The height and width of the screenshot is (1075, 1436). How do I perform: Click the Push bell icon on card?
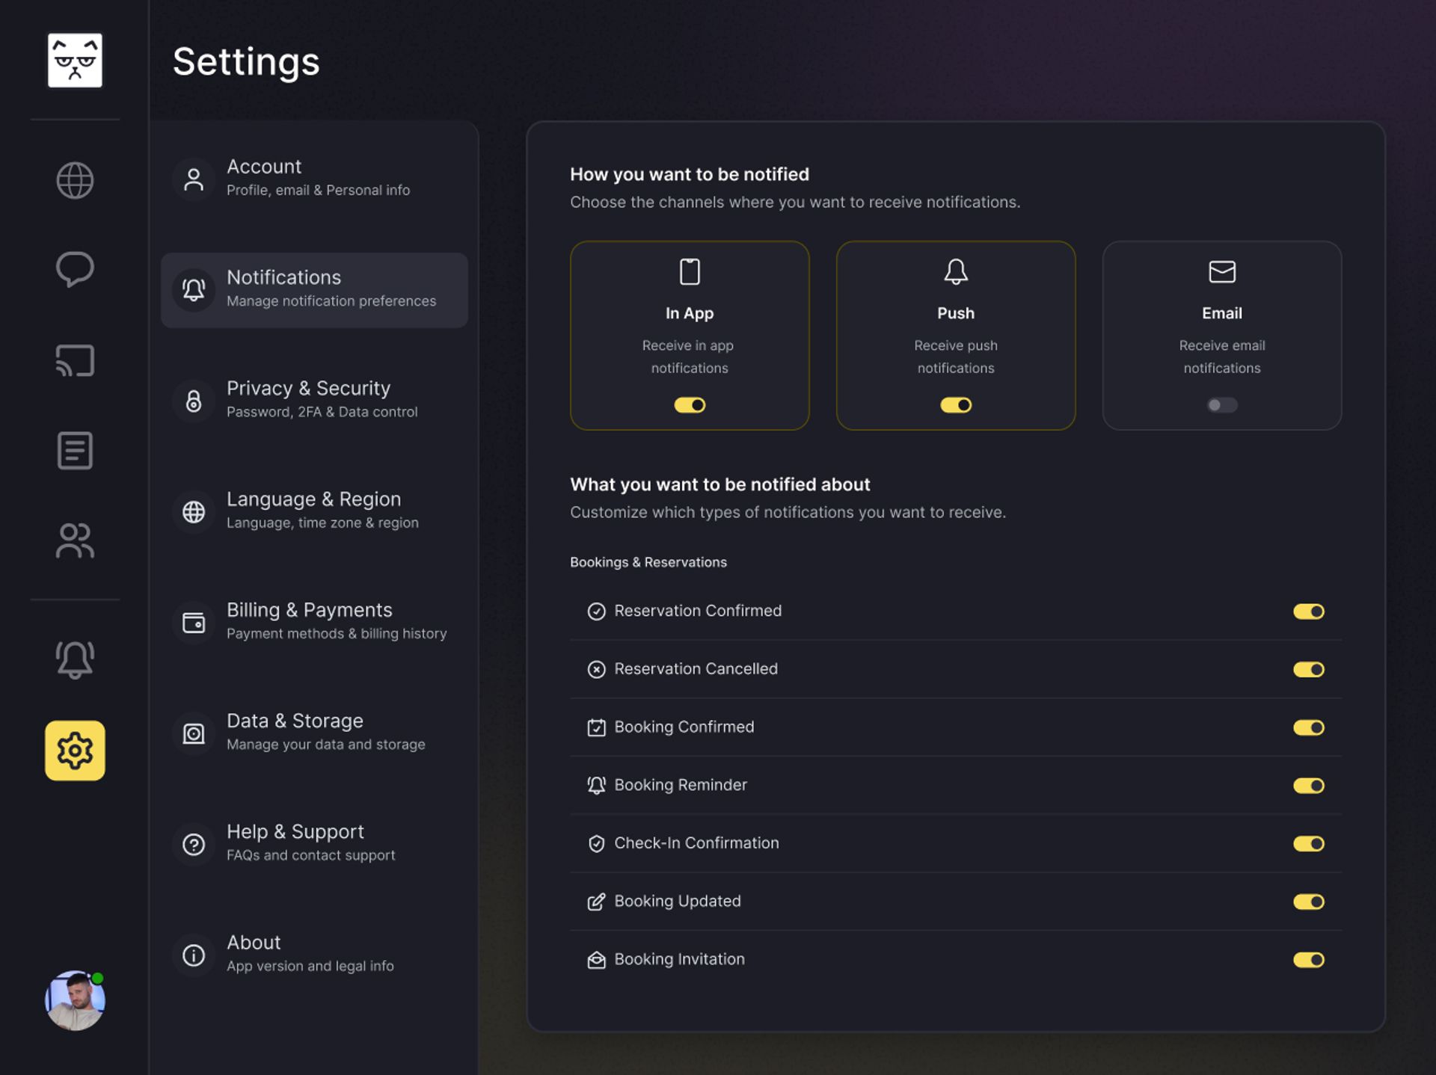click(956, 271)
